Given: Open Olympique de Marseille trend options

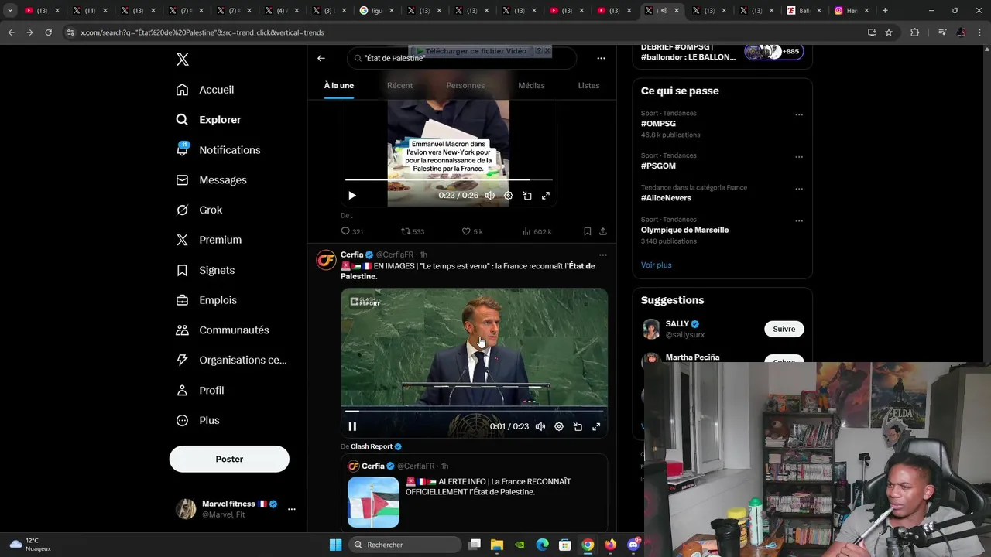Looking at the screenshot, I should (799, 220).
